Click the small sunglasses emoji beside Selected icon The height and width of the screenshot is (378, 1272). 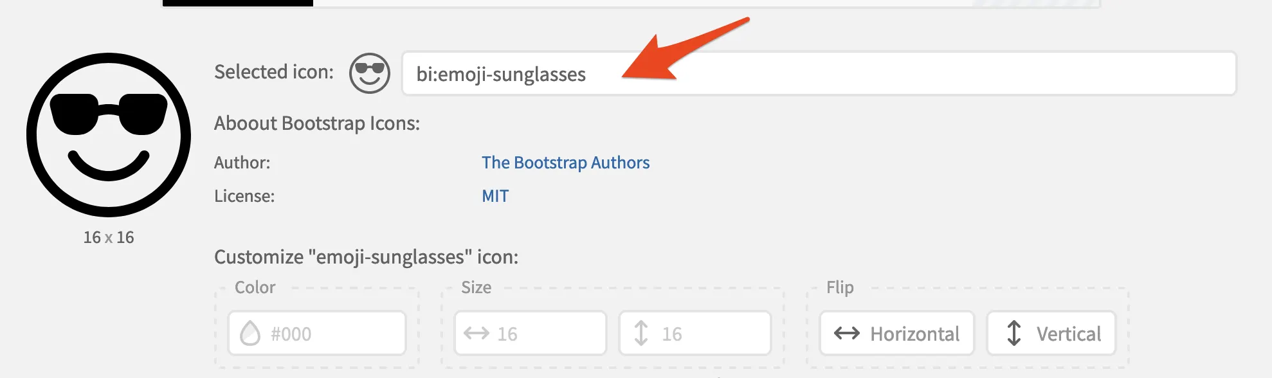[369, 73]
